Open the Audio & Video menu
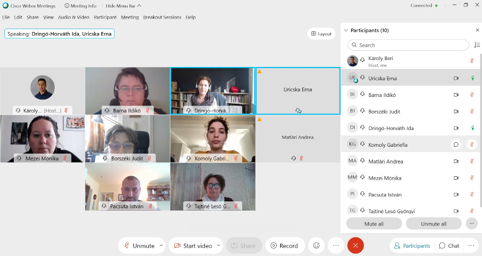Image resolution: width=482 pixels, height=256 pixels. (x=74, y=17)
